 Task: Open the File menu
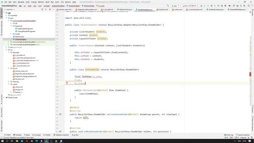(6, 2)
